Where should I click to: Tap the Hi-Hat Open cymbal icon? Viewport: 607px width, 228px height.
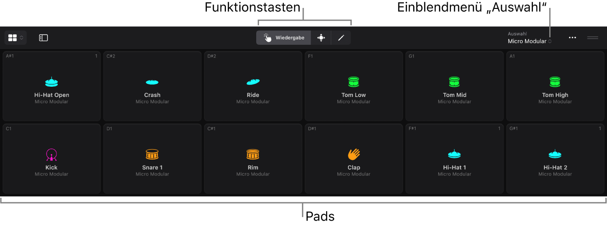52,82
